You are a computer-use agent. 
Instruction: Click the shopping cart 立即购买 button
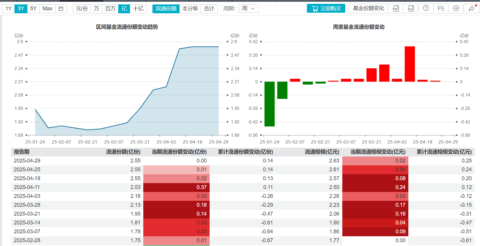[326, 9]
